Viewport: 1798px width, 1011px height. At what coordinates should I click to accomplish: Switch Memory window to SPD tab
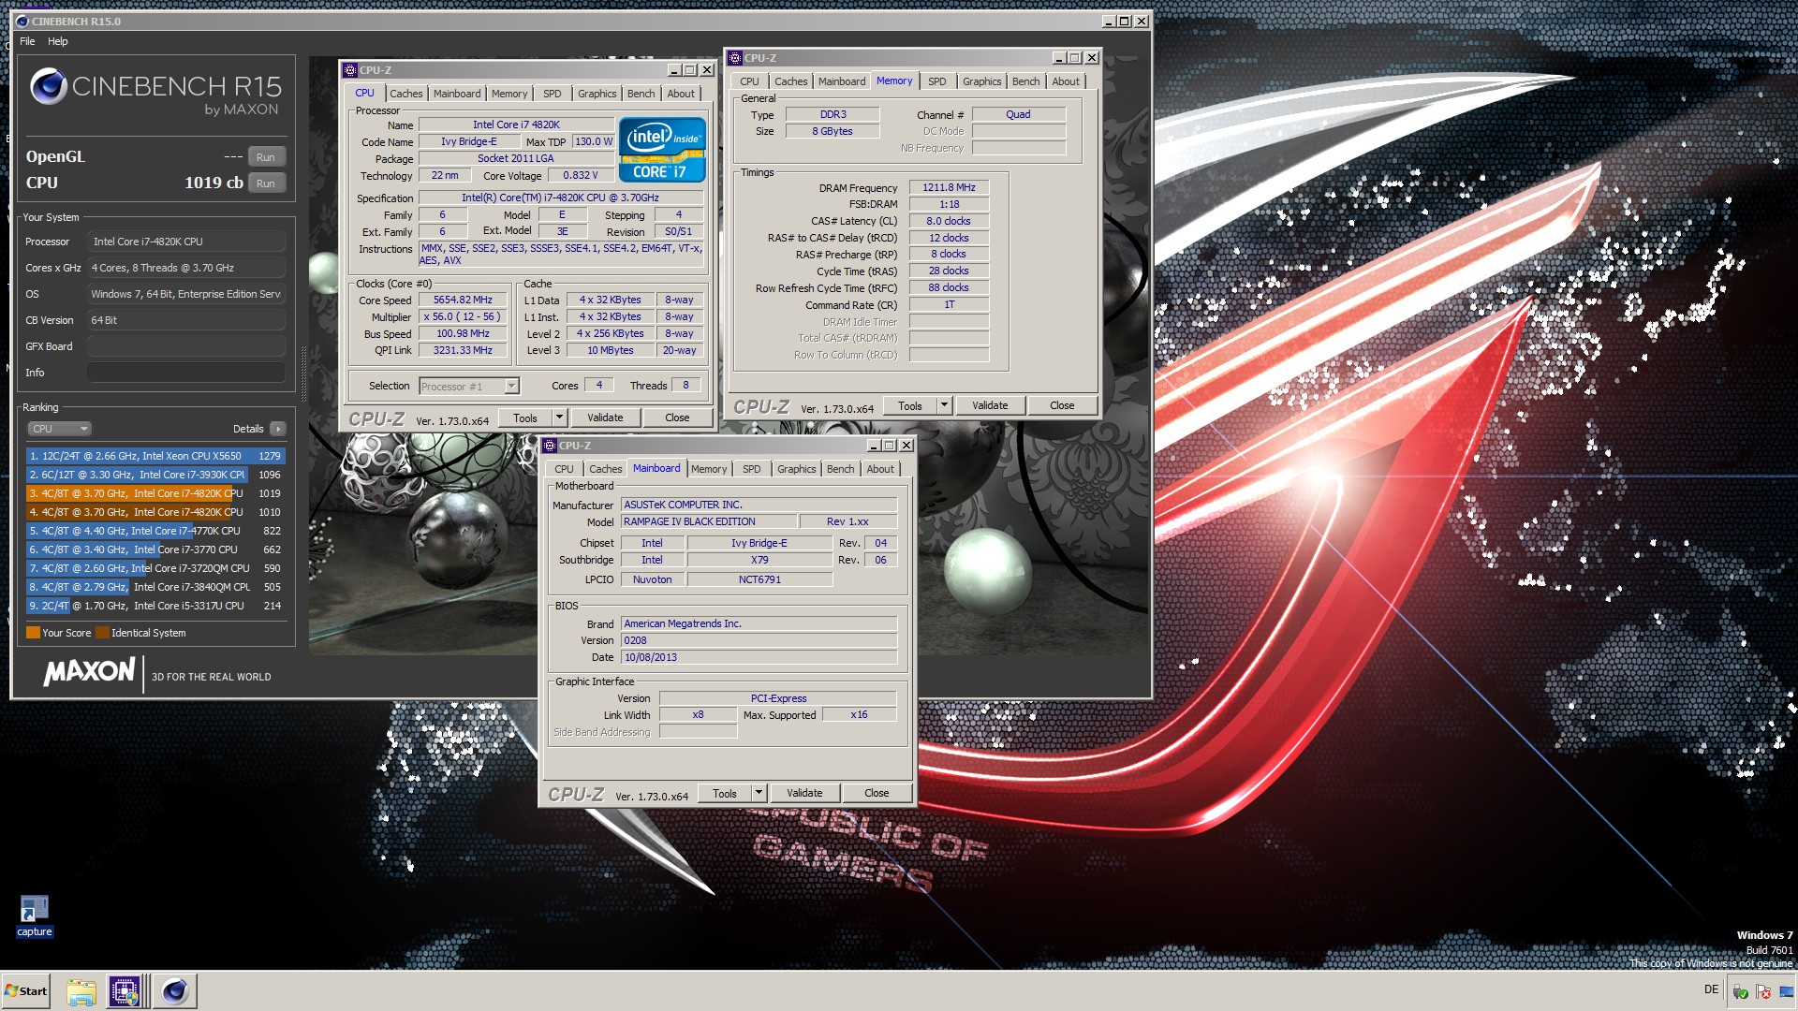(x=936, y=81)
